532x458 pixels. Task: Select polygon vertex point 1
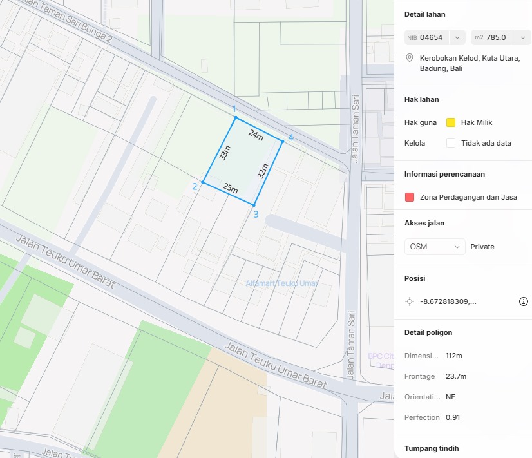click(236, 118)
